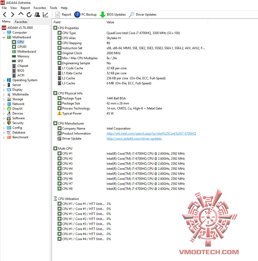
Task: Click the Operating System Windows icon
Action: pyautogui.click(x=9, y=80)
